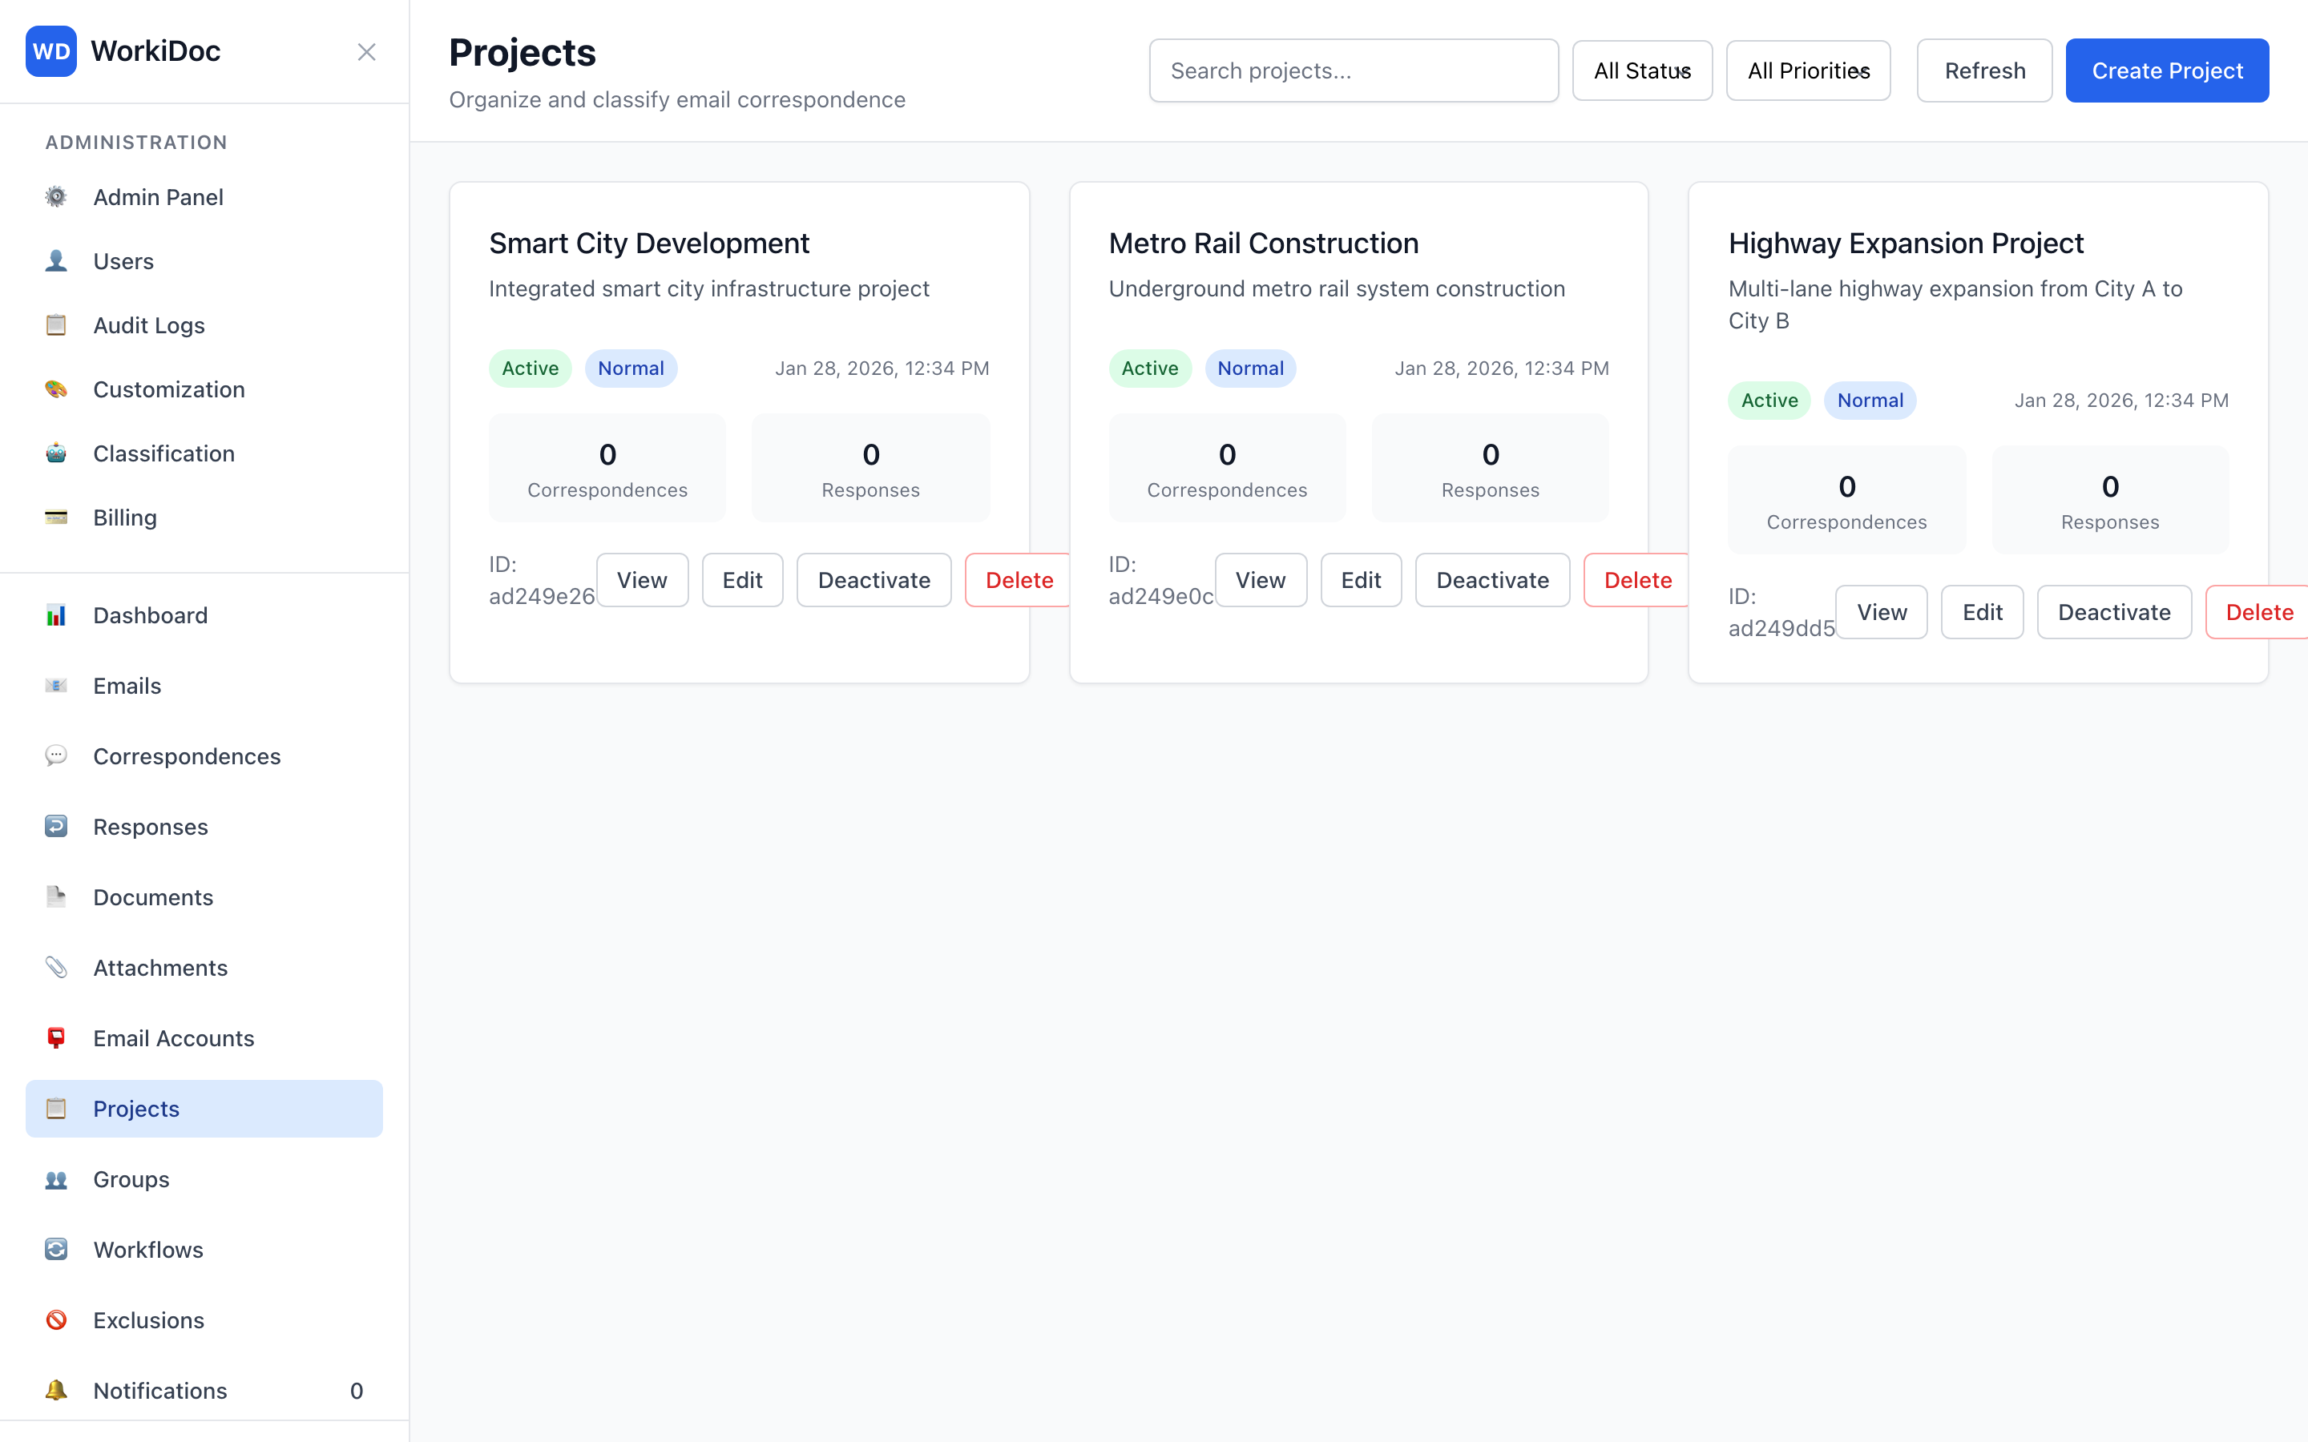This screenshot has width=2308, height=1442.
Task: Deactivate the Highway Expansion Project
Action: click(2113, 611)
